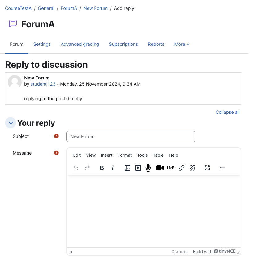Open student 123 profile link
This screenshot has height=259, width=253.
[x=43, y=84]
